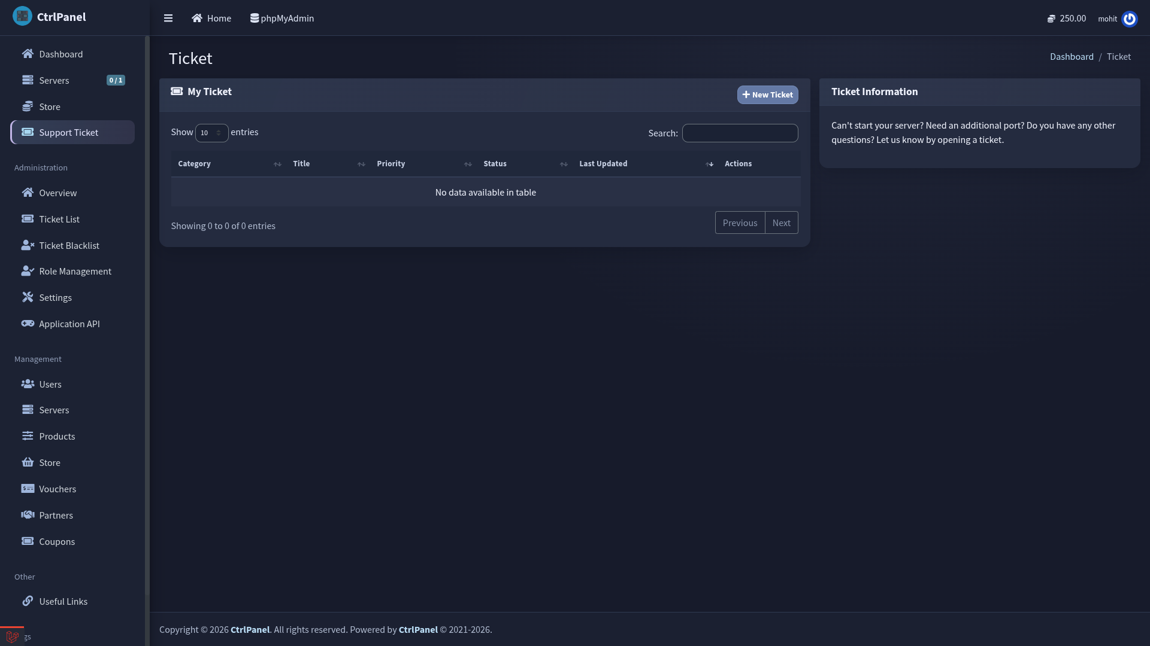Click the Products sliders icon
The height and width of the screenshot is (646, 1150).
28,436
